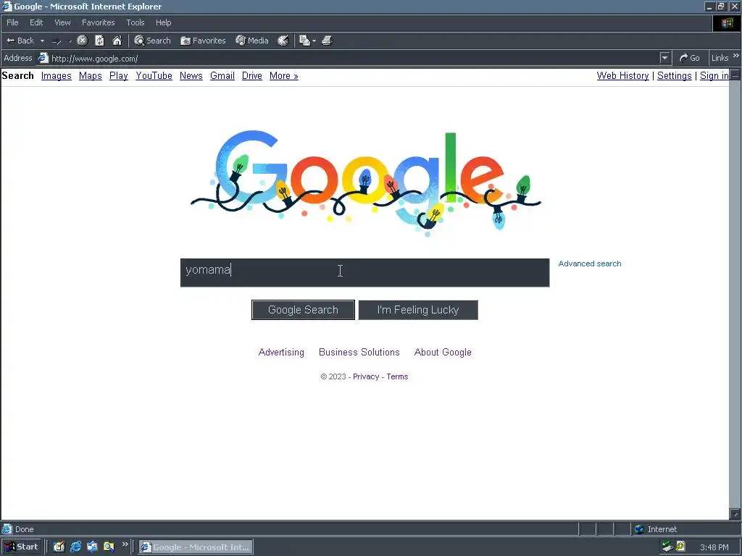
Task: Click the 3:48 PM taskbar clock
Action: (x=714, y=547)
